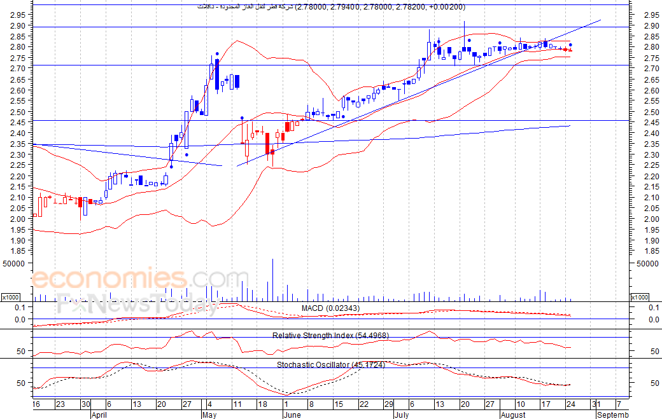
Task: Click the Relative Strength Index label
Action: (x=330, y=335)
